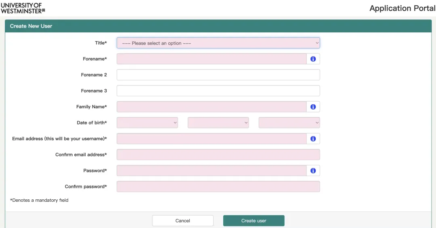The height and width of the screenshot is (228, 436).
Task: Open the Title dropdown
Action: [x=218, y=43]
